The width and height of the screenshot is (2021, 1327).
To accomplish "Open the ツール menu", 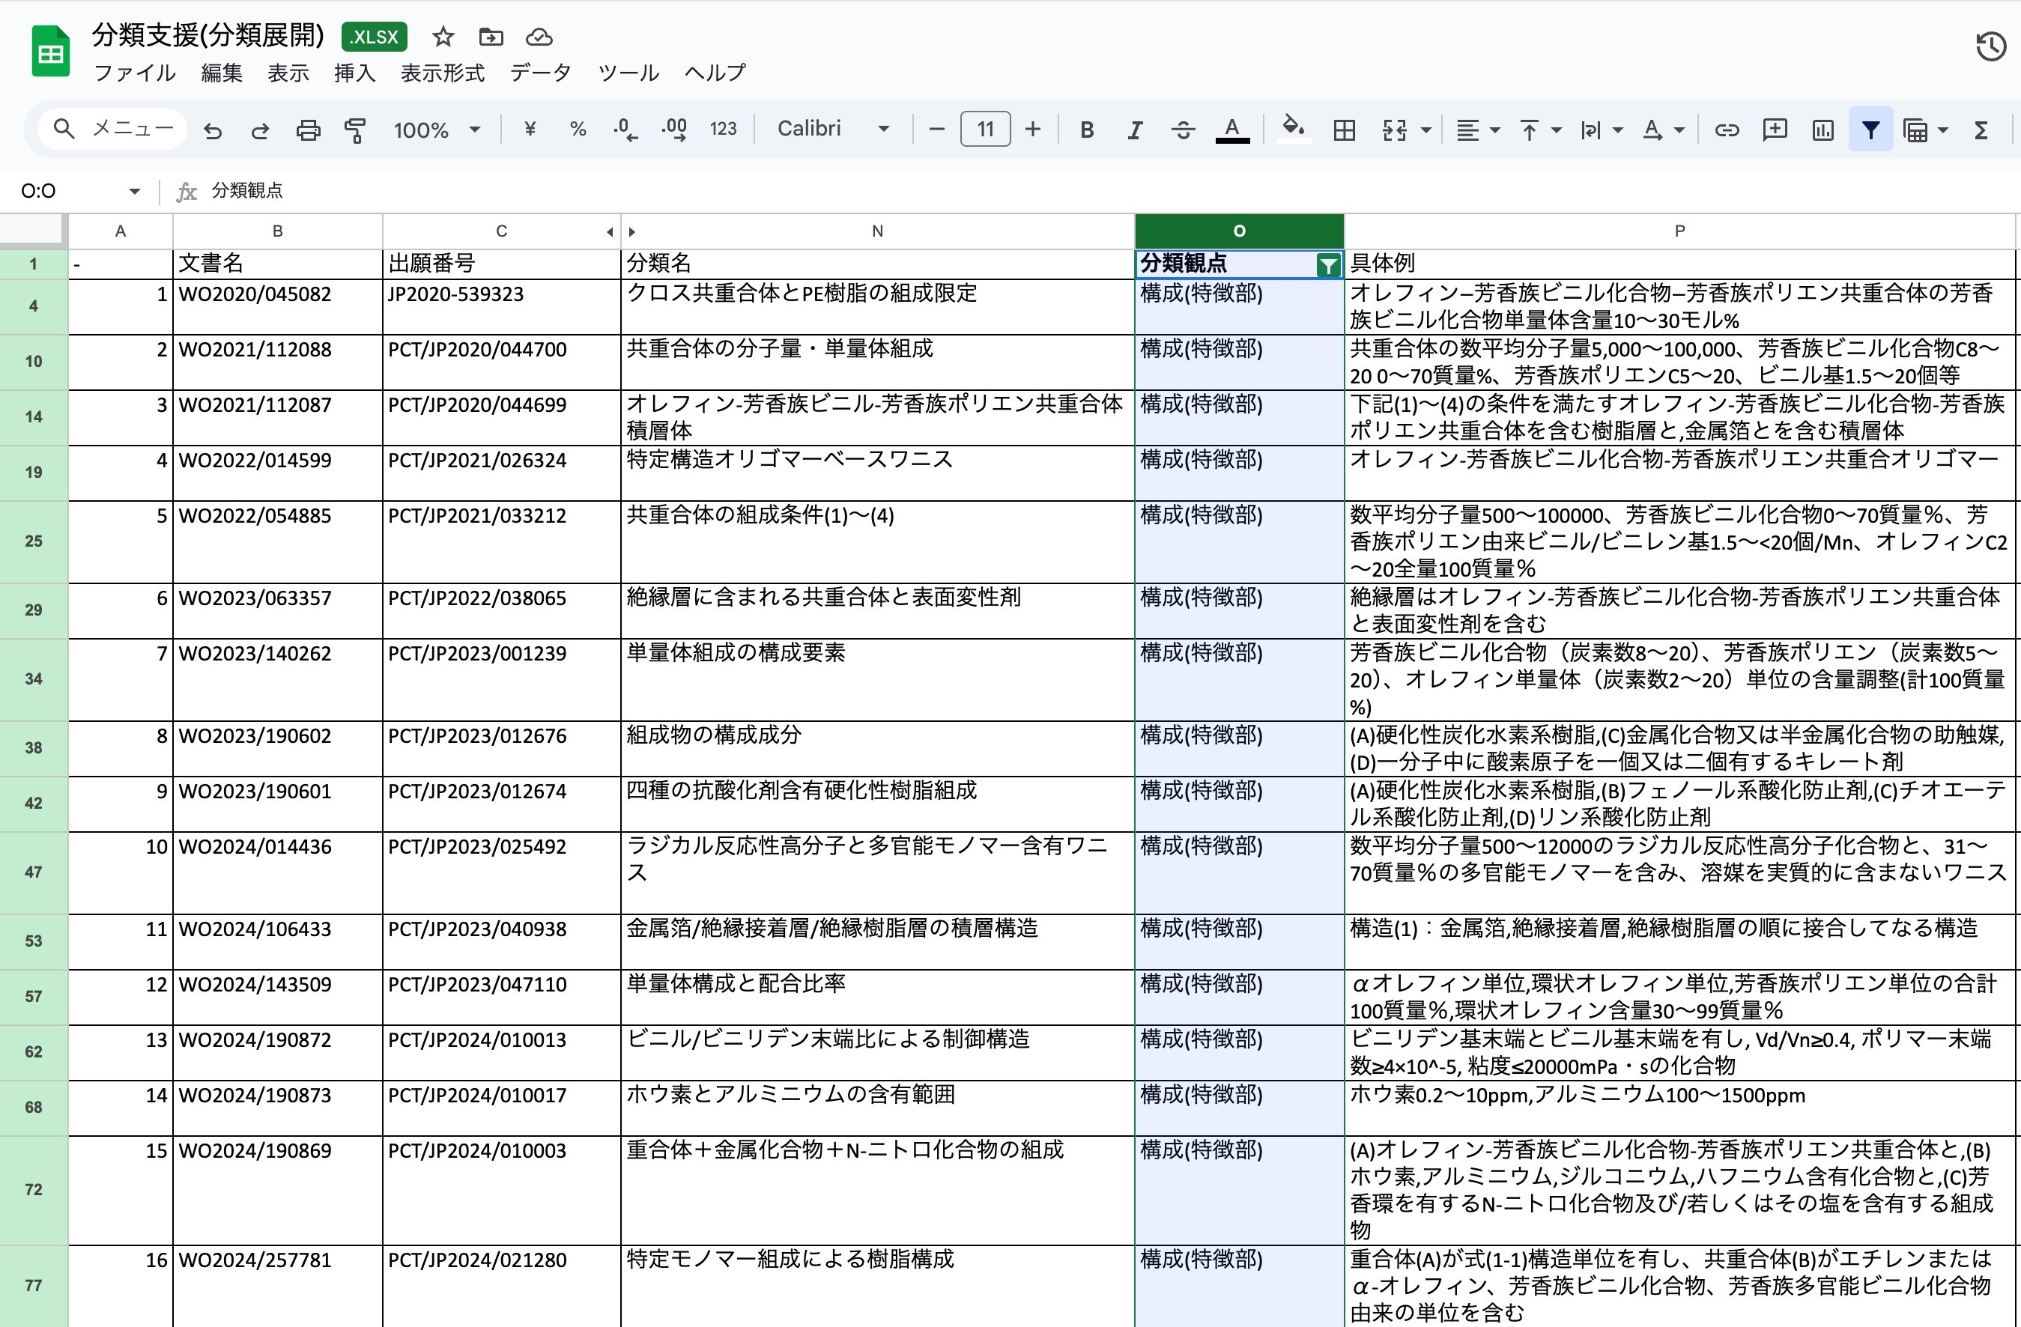I will [x=628, y=73].
